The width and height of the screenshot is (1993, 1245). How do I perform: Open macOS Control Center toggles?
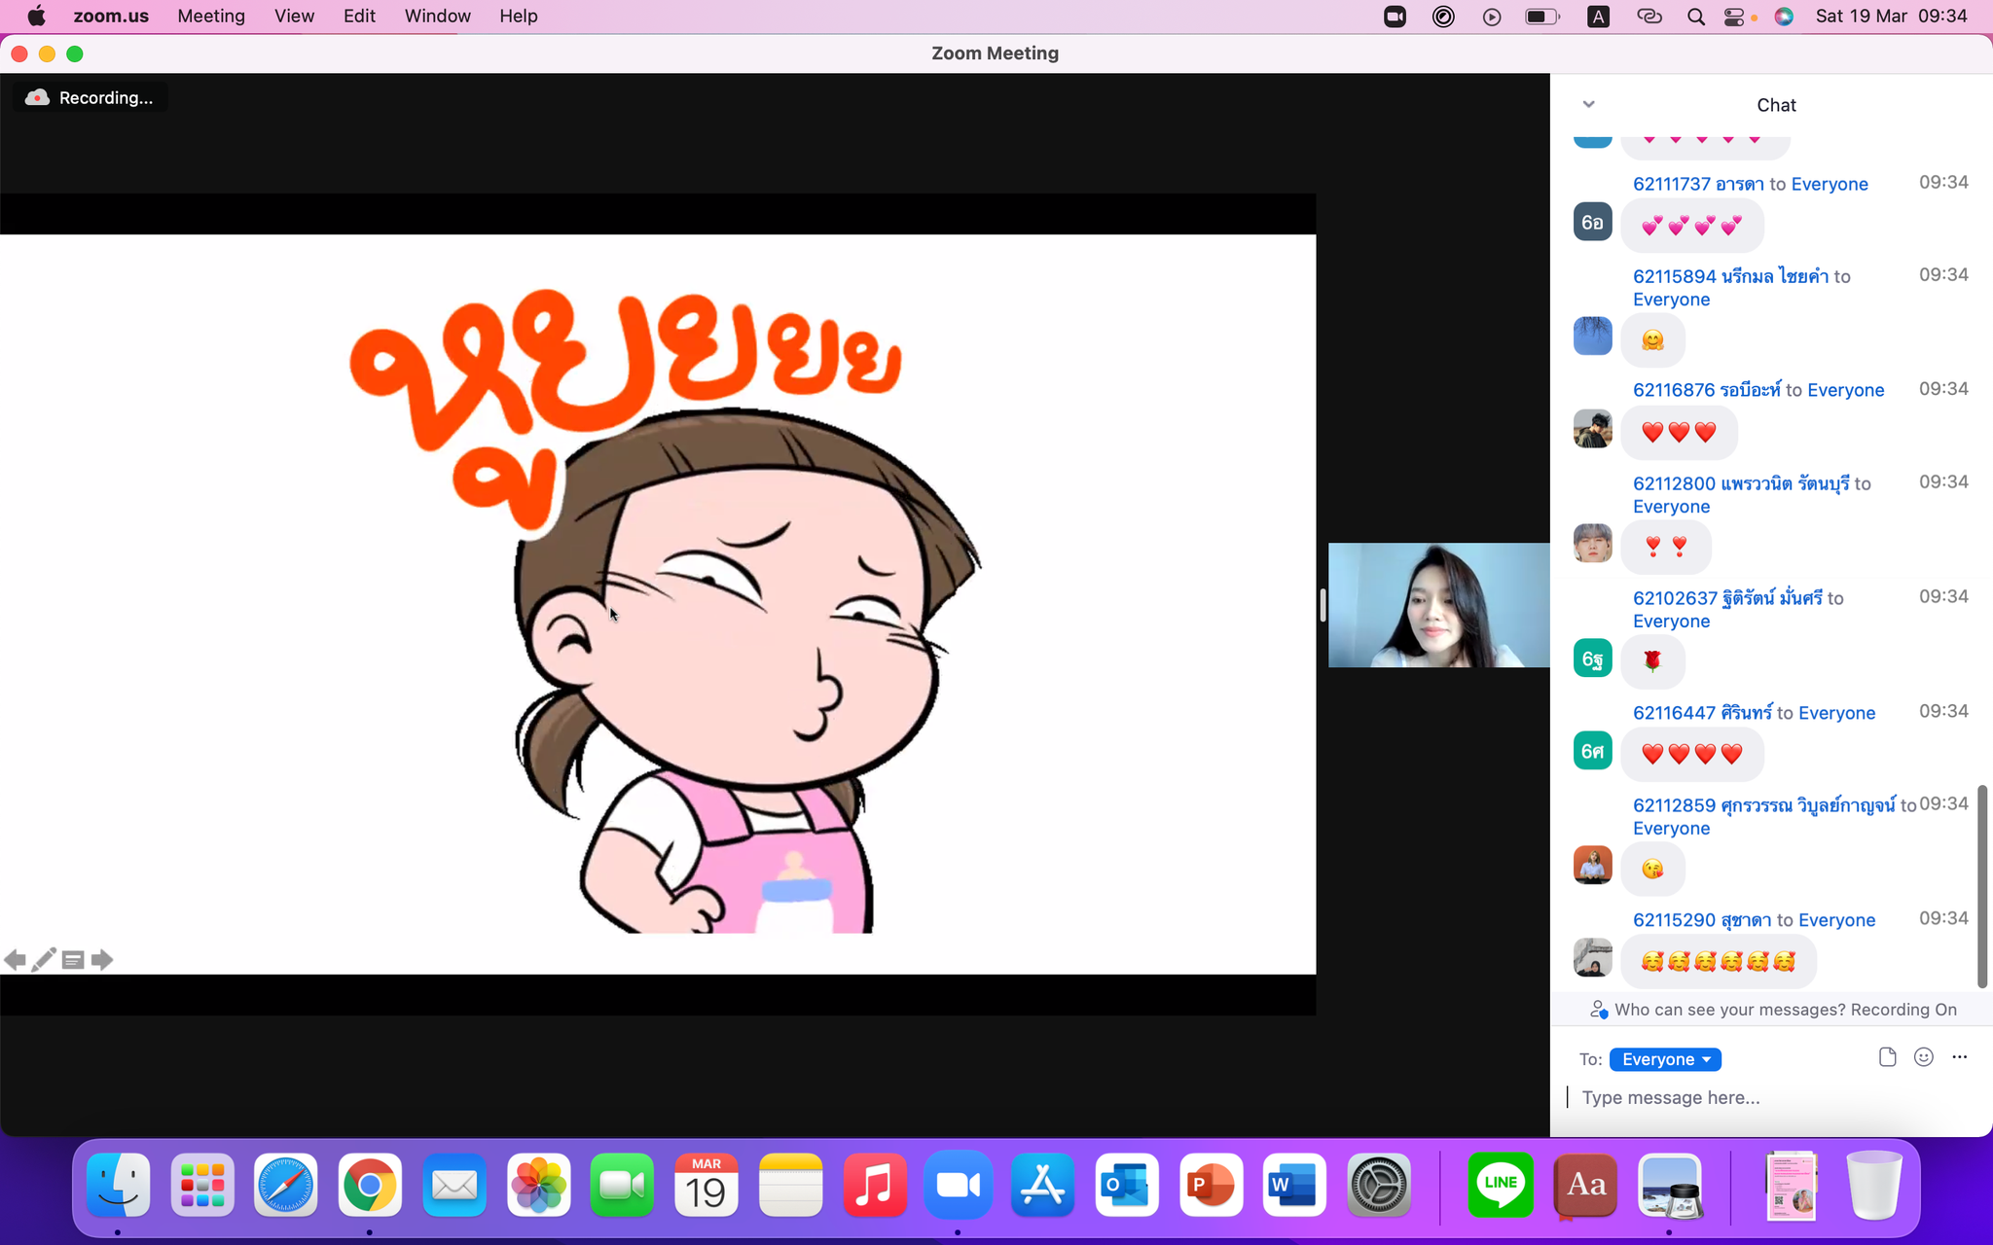click(x=1733, y=17)
